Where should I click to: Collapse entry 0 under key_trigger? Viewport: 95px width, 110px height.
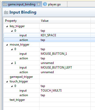point(12,31)
